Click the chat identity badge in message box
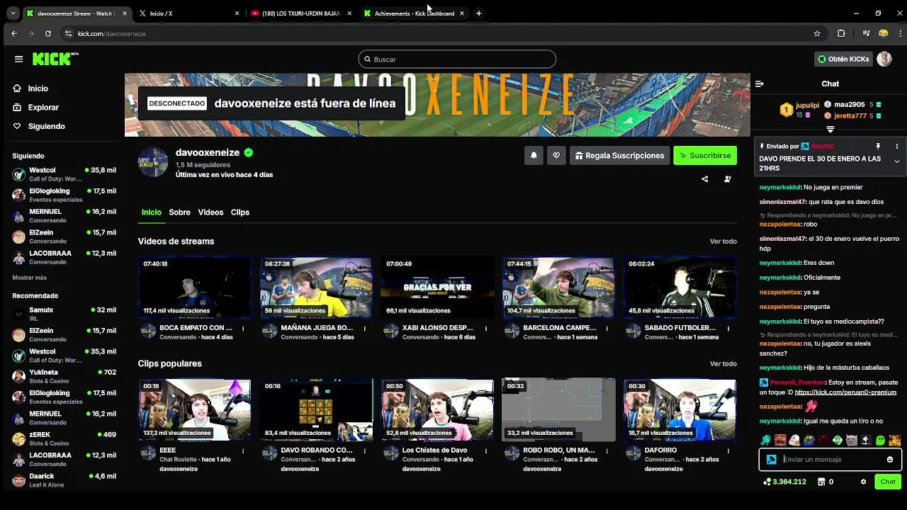907x510 pixels. click(771, 460)
